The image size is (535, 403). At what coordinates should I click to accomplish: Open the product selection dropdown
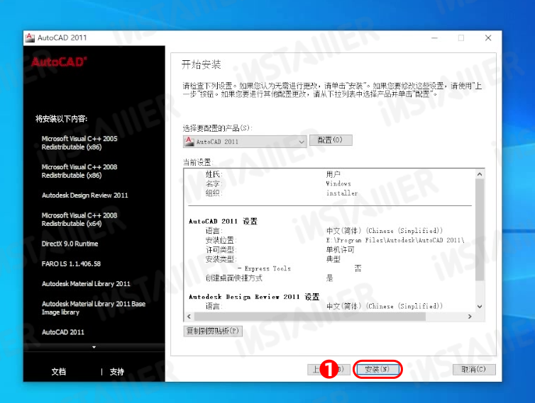click(x=245, y=142)
